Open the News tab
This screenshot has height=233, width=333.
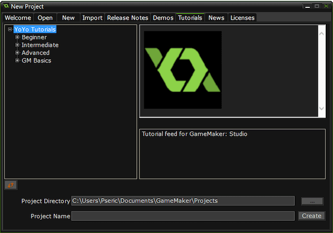tap(216, 18)
